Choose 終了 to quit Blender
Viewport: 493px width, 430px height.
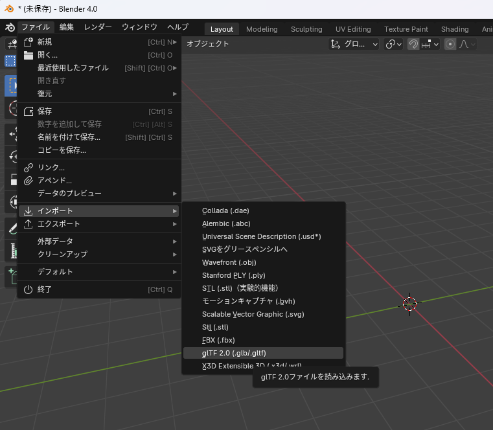coord(99,289)
